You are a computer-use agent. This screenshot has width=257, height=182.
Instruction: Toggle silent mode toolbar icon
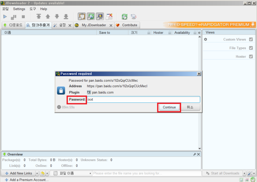click(x=109, y=16)
